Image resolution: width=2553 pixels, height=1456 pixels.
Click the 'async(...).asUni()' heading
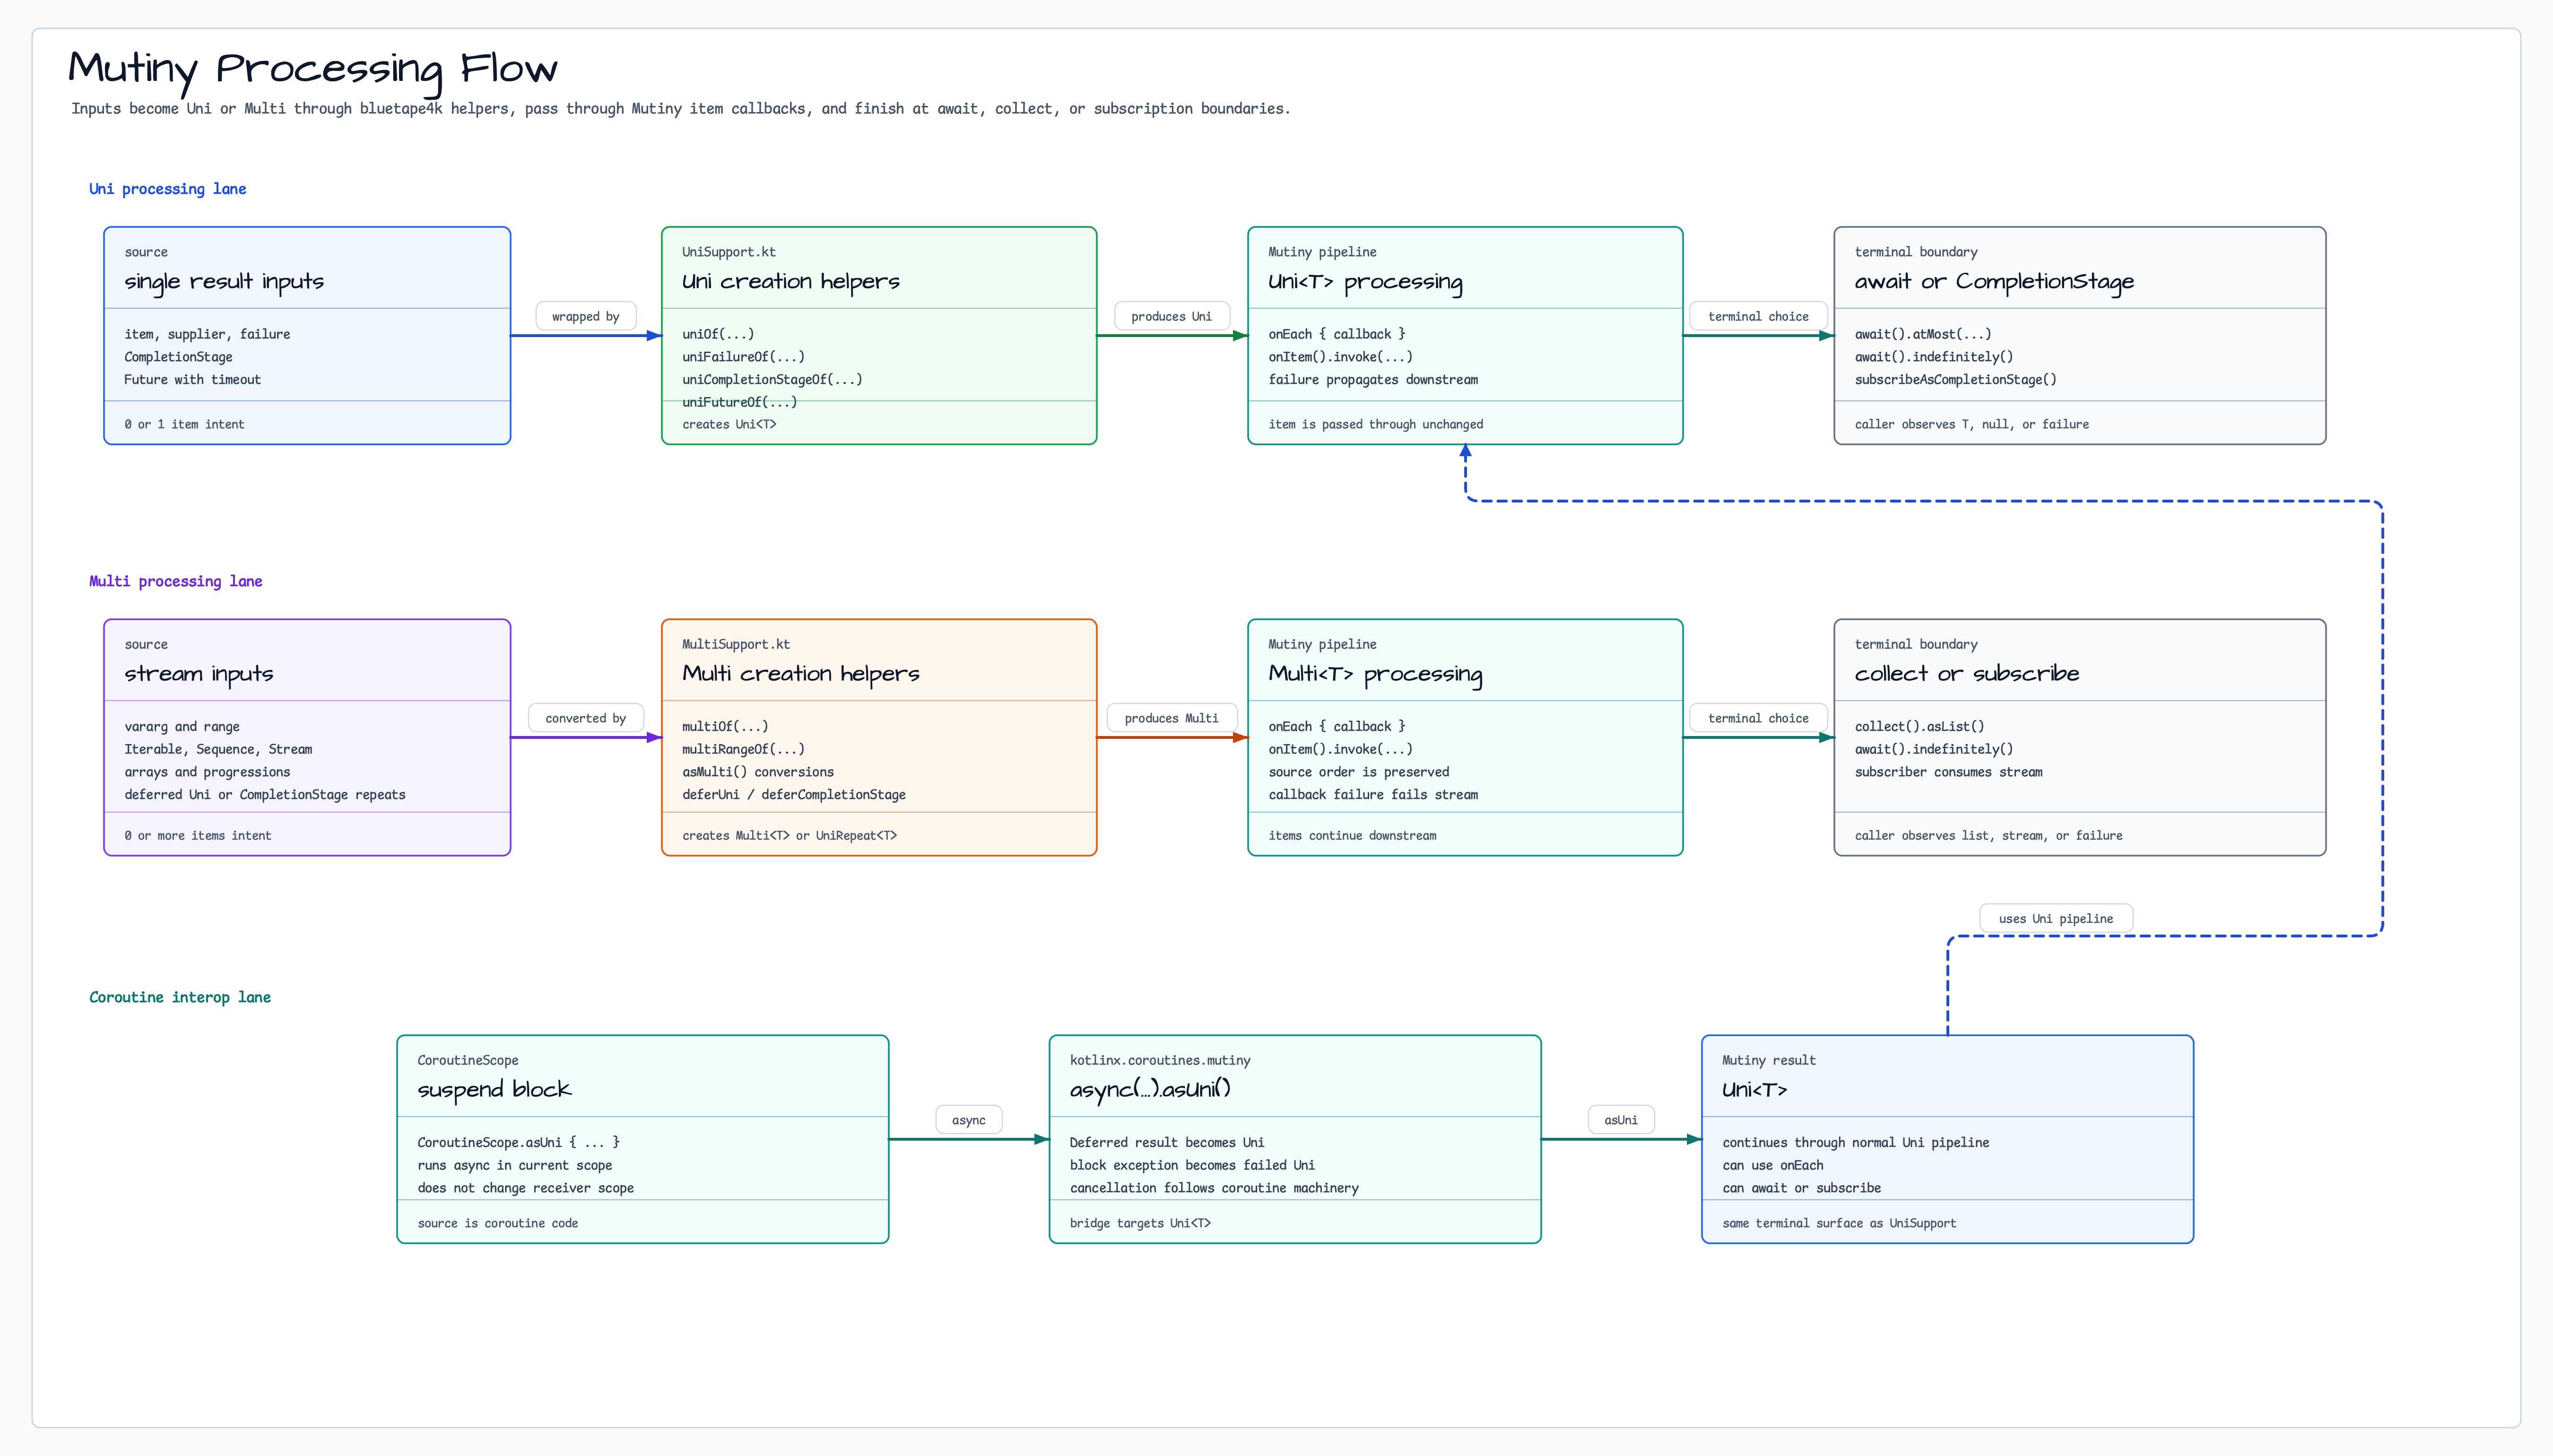(x=1150, y=1090)
